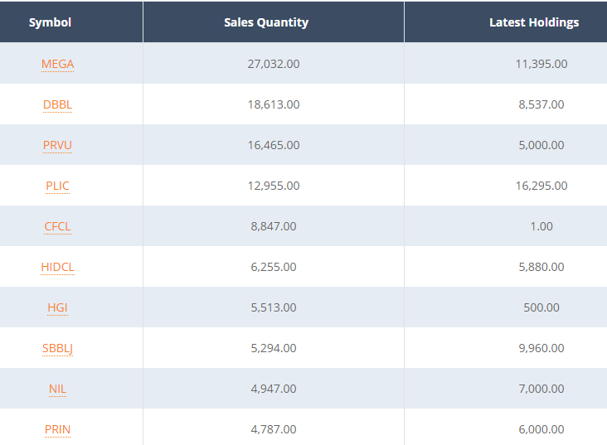Open the SBBLJ symbol link
607x445 pixels.
(57, 348)
